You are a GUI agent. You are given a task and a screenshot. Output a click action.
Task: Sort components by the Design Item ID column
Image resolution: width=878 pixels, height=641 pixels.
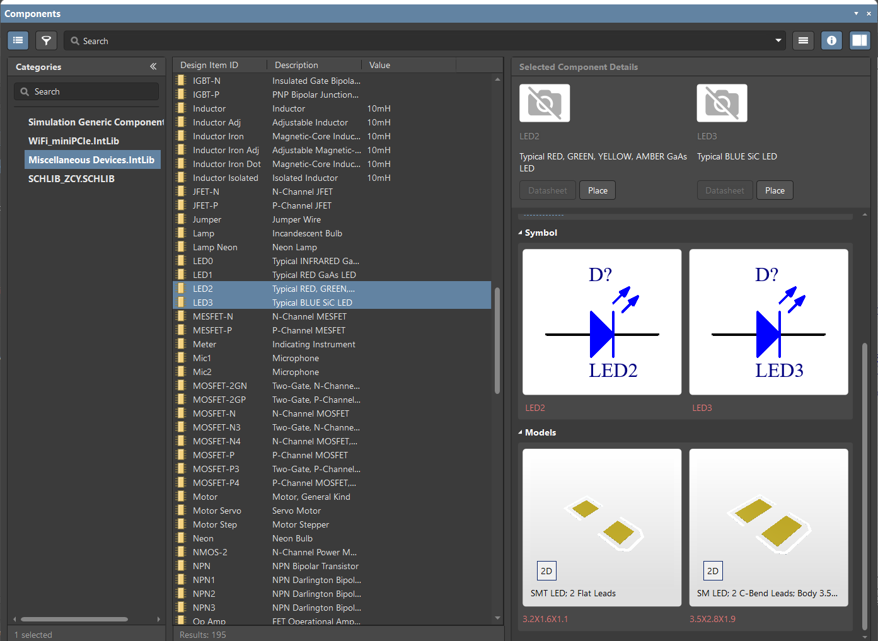click(x=208, y=65)
